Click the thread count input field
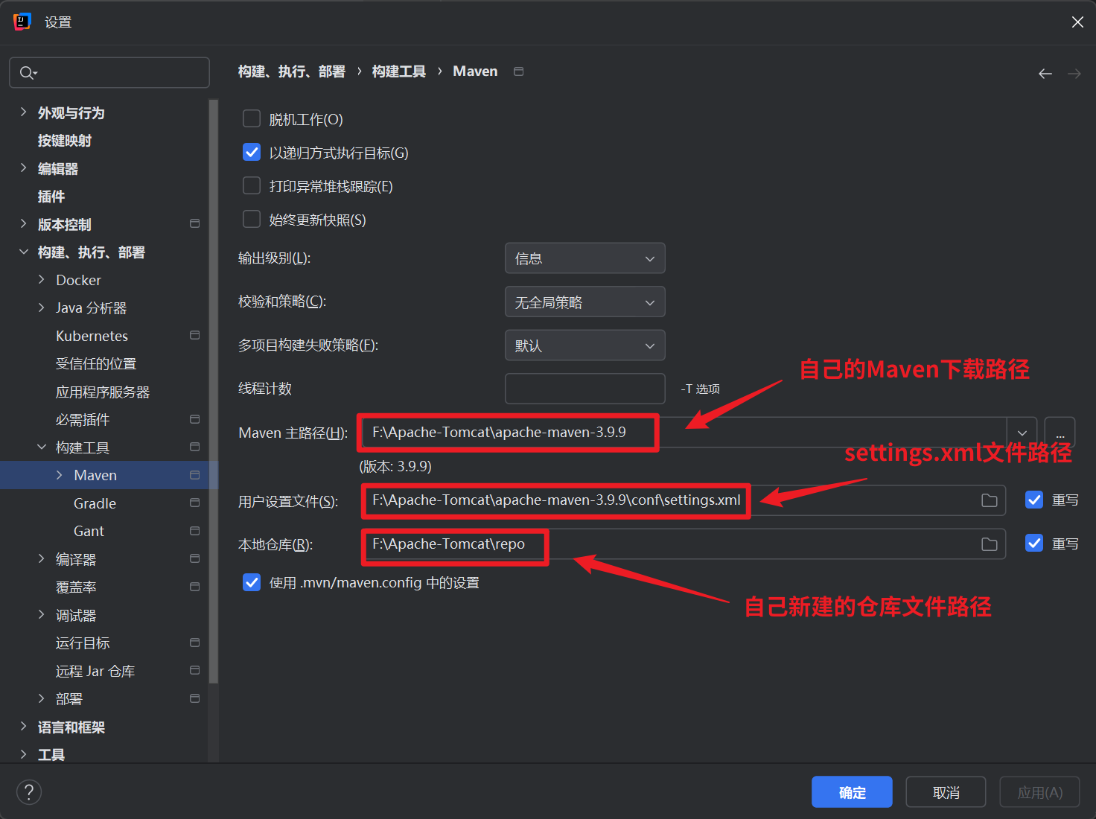Screen dimensions: 1096x819 click(584, 389)
